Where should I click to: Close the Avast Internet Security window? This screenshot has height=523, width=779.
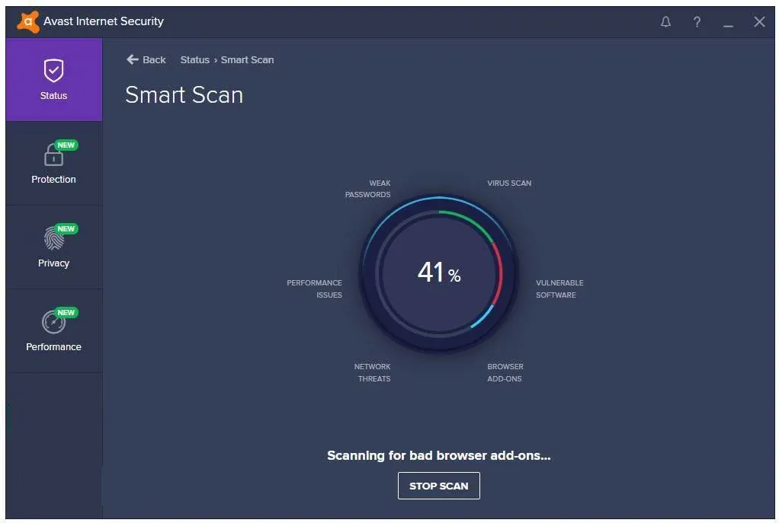pos(758,22)
